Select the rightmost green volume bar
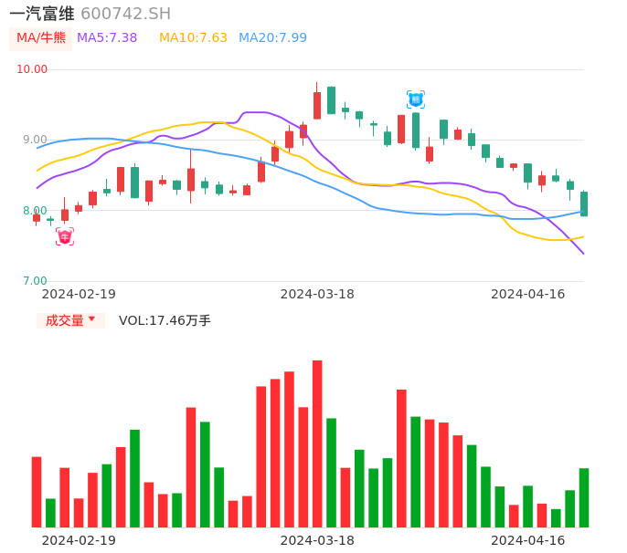 coord(584,497)
